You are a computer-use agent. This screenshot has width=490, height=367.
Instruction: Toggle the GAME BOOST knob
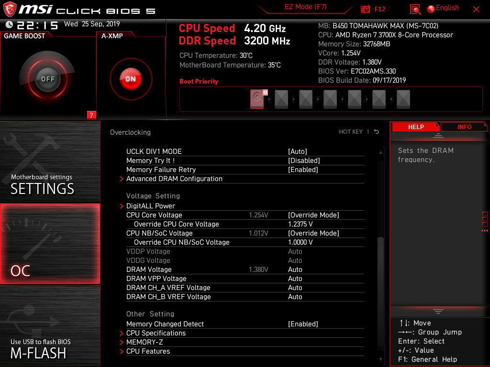(47, 79)
